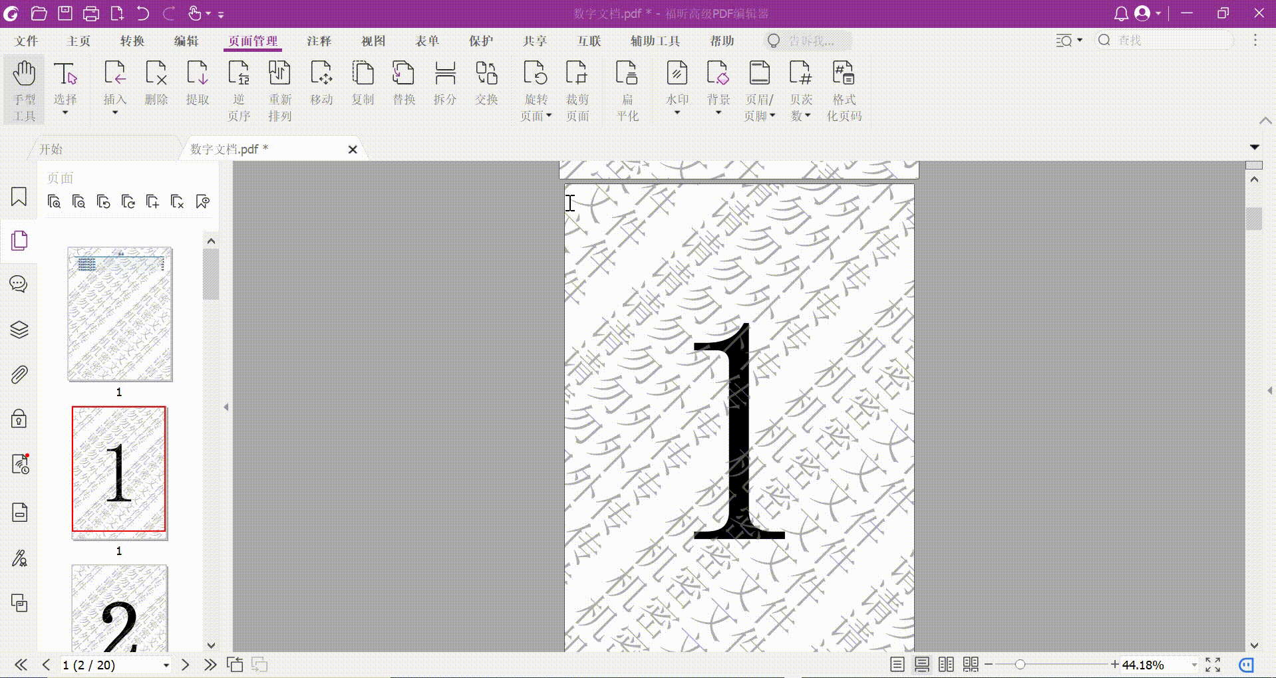Click the print icon in title bar

91,13
